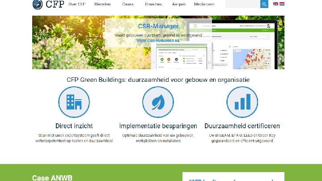Switch language via UK flag

(x=275, y=4)
